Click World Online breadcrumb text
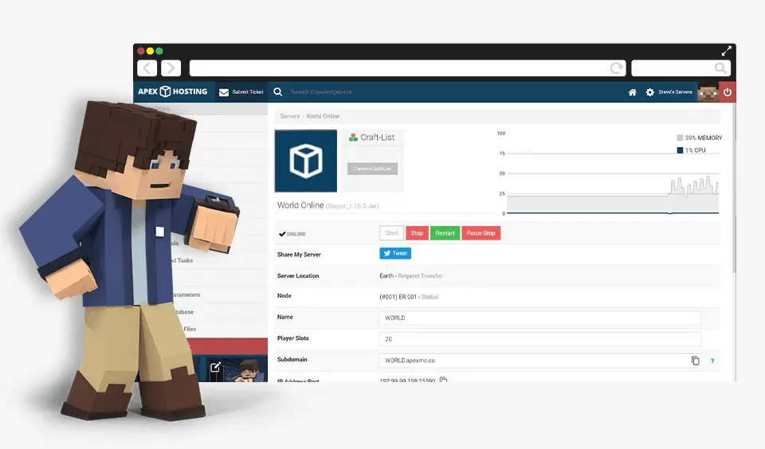 coord(323,116)
